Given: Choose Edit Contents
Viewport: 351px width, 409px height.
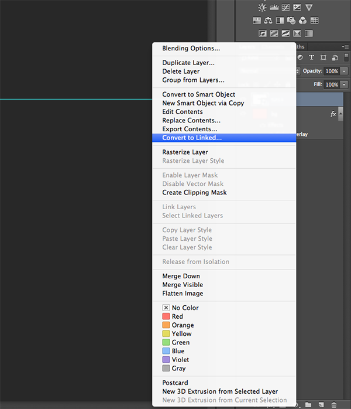Looking at the screenshot, I should click(183, 112).
